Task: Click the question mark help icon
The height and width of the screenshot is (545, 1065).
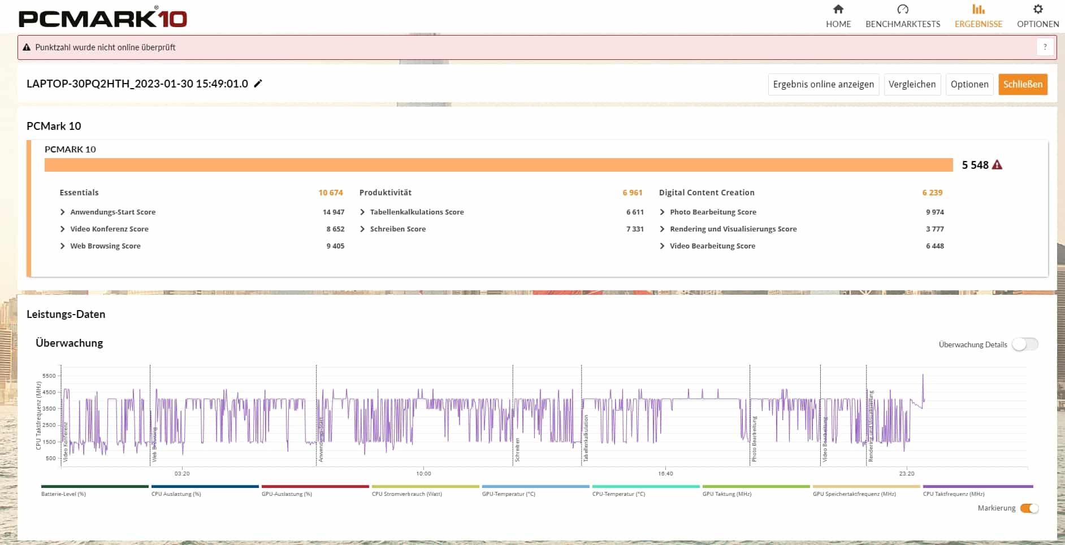Action: tap(1045, 47)
